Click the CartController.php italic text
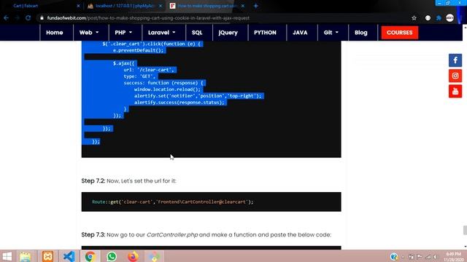The image size is (467, 262). (172, 234)
